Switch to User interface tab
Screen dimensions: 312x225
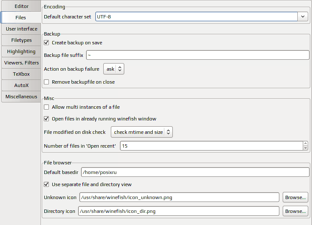click(21, 29)
